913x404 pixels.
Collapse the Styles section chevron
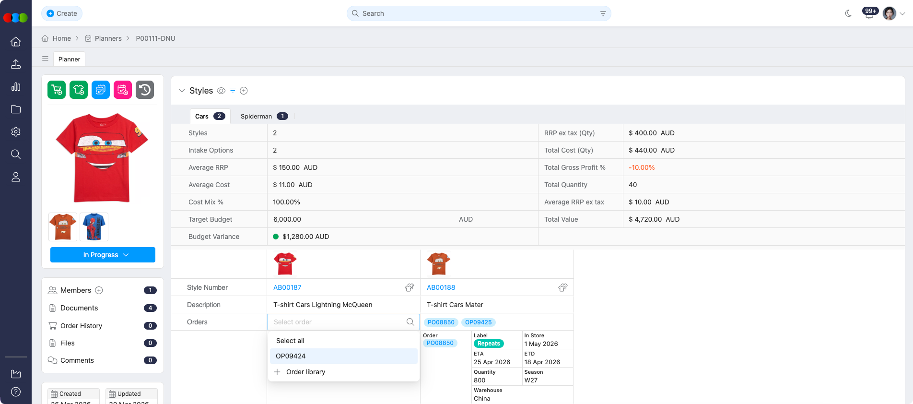point(182,91)
